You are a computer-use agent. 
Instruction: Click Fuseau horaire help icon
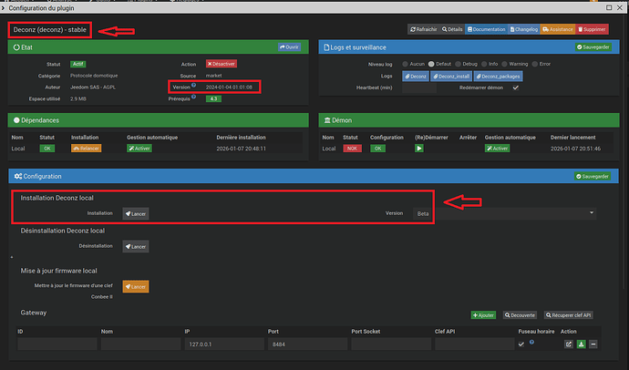coord(531,342)
